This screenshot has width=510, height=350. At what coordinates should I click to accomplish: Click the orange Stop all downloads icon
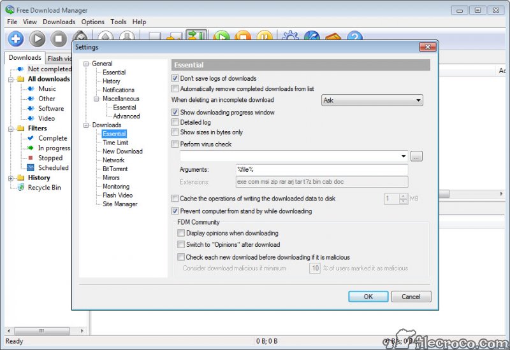[x=243, y=36]
